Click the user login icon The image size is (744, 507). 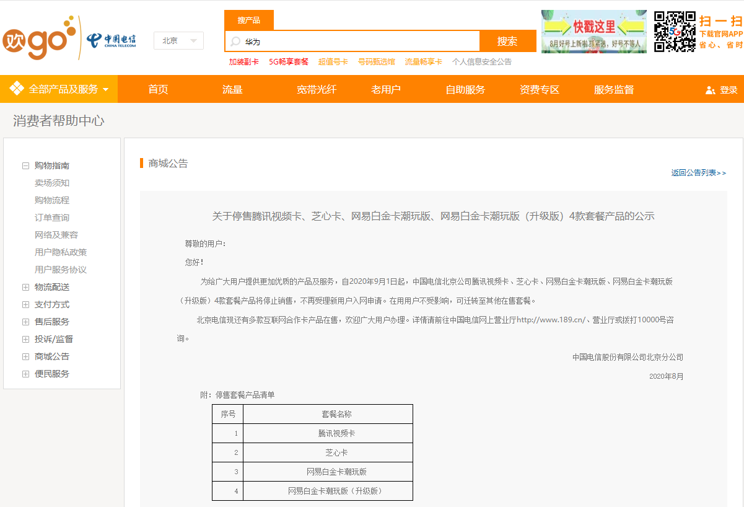pyautogui.click(x=711, y=90)
